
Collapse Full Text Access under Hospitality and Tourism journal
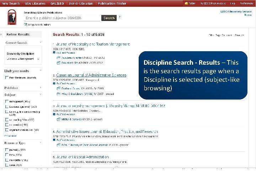pyautogui.click(x=54, y=53)
